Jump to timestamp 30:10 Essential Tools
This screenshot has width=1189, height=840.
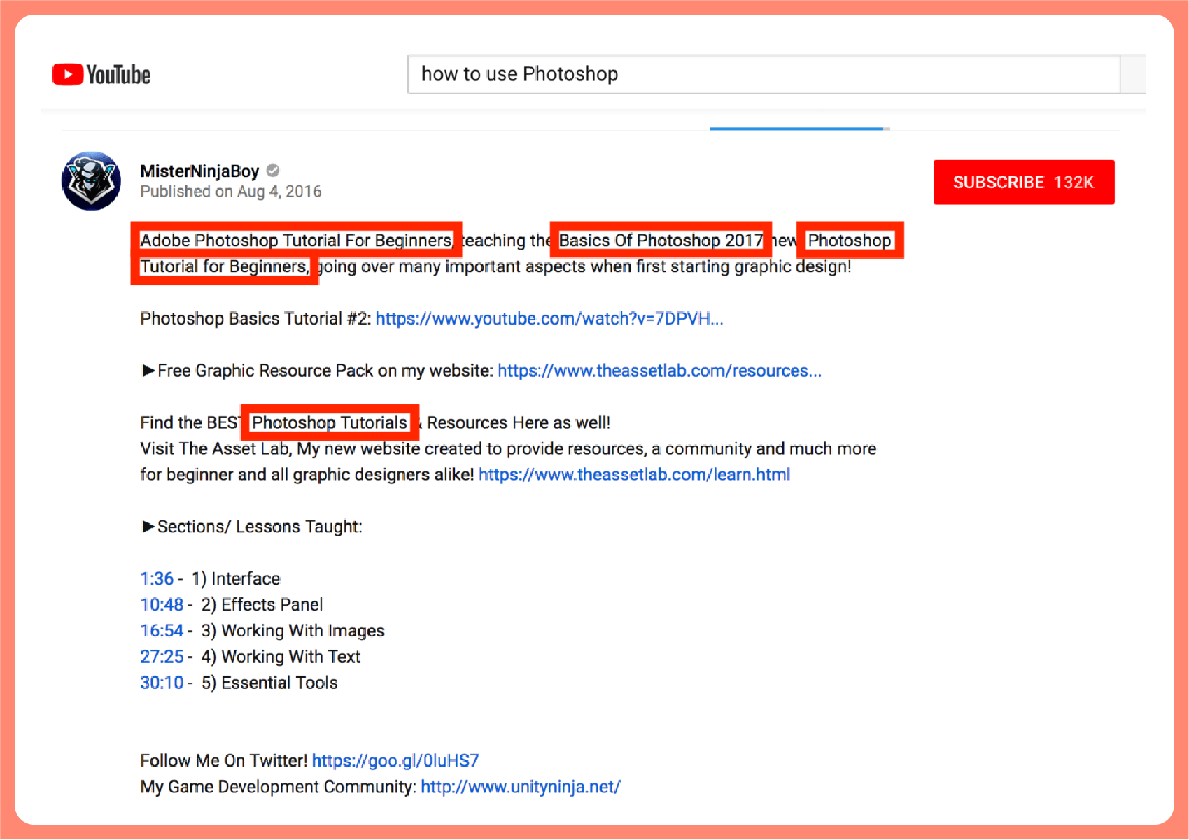click(x=162, y=683)
